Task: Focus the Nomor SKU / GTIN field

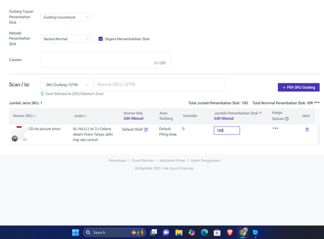Action: click(x=160, y=84)
